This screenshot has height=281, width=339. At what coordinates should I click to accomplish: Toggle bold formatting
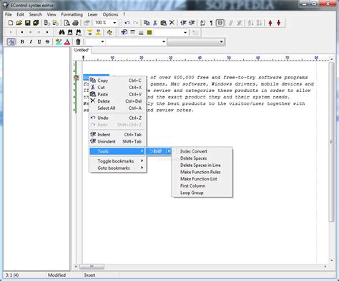click(22, 42)
